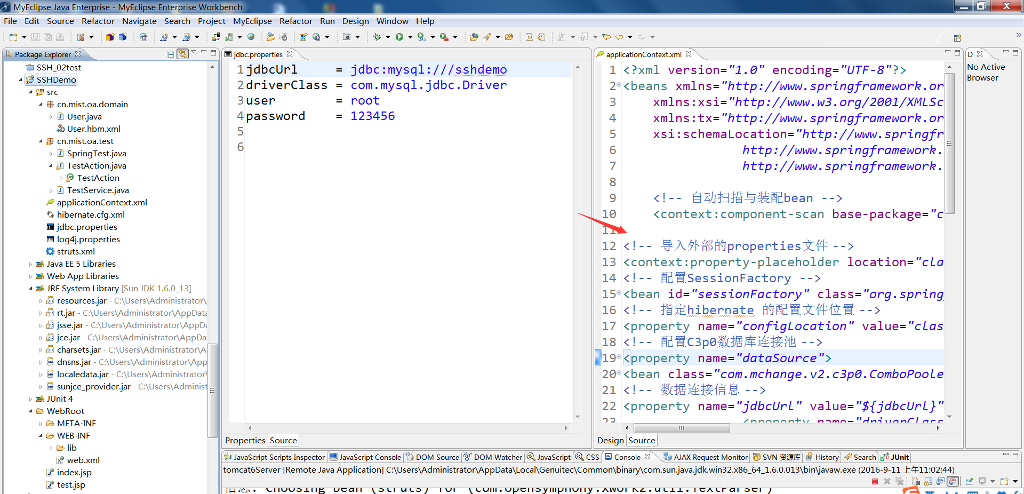Click the Debug bug icon in toolbar
The image size is (1024, 494).
tap(377, 37)
